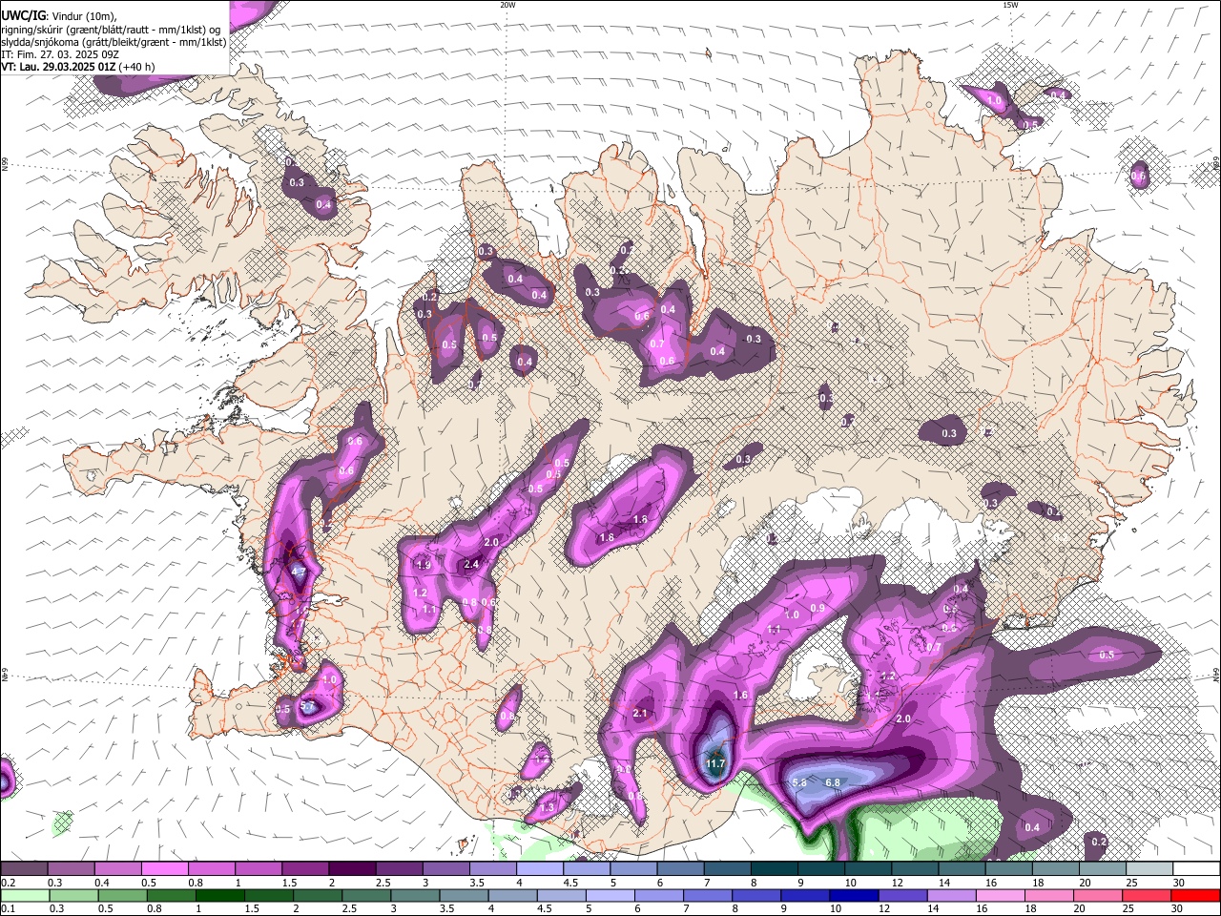Click the 15W longitude label
Image resolution: width=1221 pixels, height=916 pixels.
click(1010, 5)
